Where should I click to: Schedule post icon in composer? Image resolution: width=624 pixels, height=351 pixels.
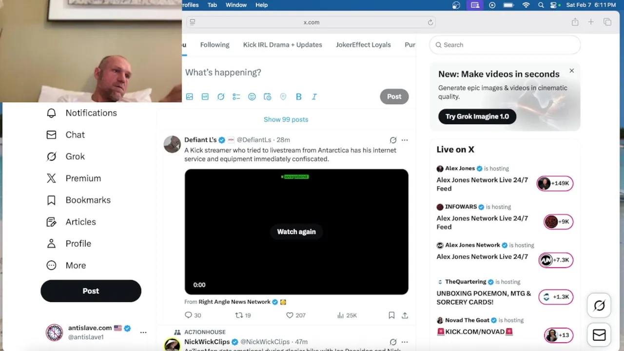pyautogui.click(x=268, y=97)
